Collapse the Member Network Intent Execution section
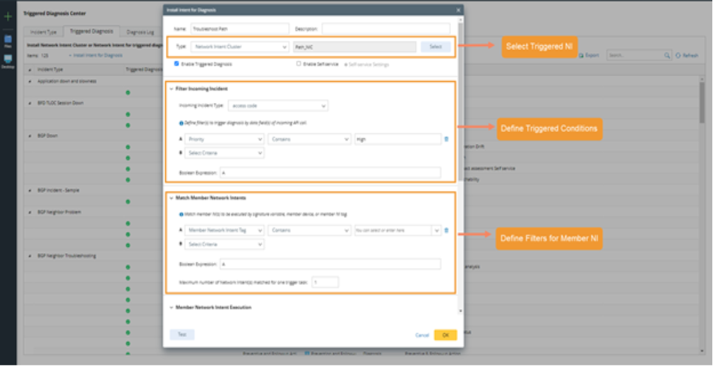713x366 pixels. click(x=172, y=307)
